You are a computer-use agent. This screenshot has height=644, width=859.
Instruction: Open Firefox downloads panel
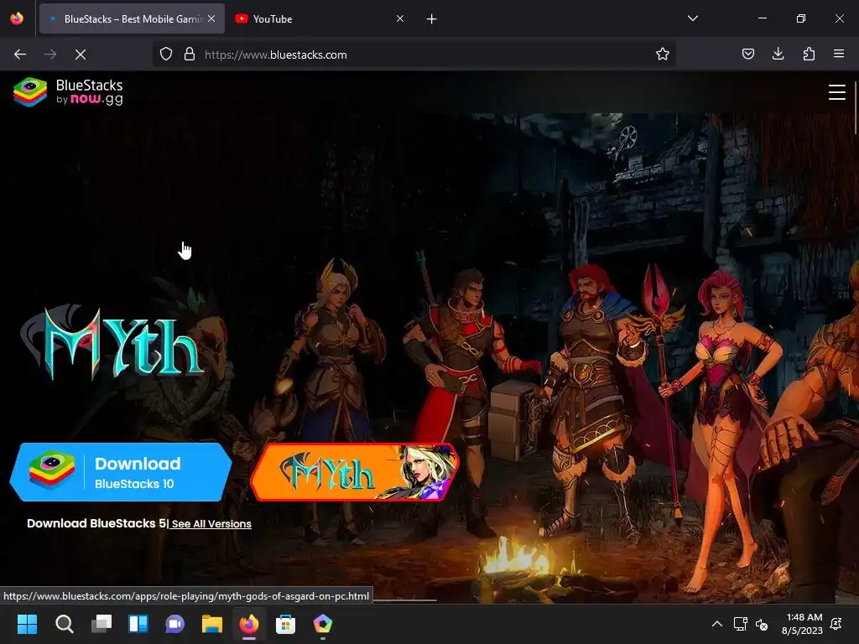click(x=778, y=55)
